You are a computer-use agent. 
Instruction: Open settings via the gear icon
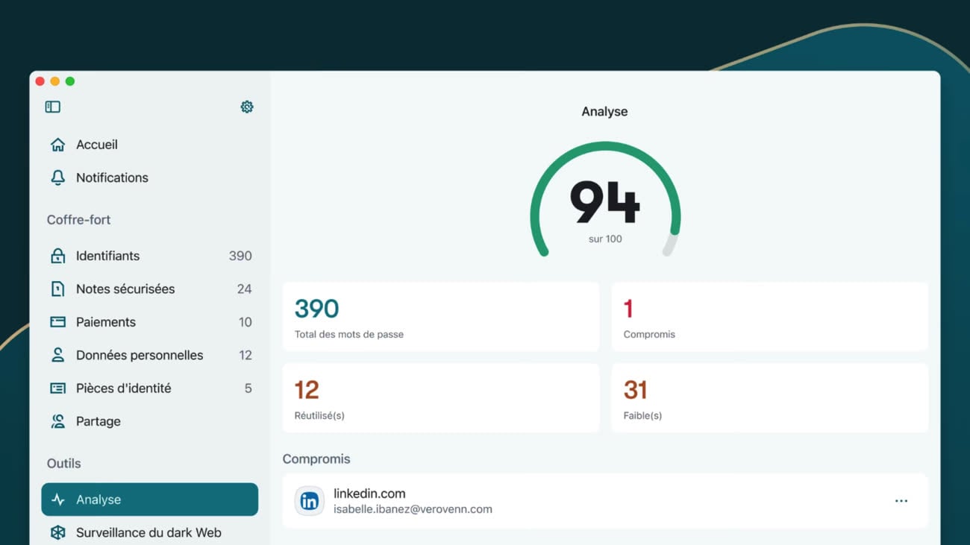[x=247, y=107]
